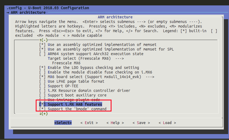Click the <Select> button

[x=63, y=123]
